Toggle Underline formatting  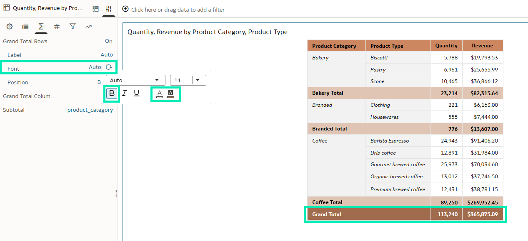(x=136, y=93)
